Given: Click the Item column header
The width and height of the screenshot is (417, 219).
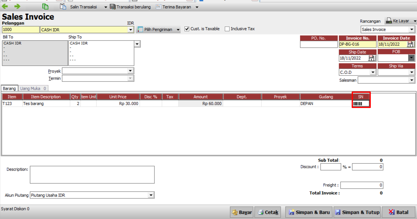Looking at the screenshot, I should tap(12, 97).
